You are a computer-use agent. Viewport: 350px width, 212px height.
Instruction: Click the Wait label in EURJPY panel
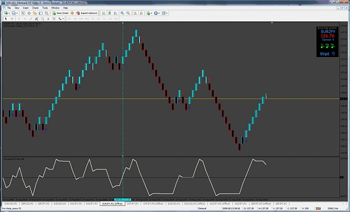tap(324, 54)
